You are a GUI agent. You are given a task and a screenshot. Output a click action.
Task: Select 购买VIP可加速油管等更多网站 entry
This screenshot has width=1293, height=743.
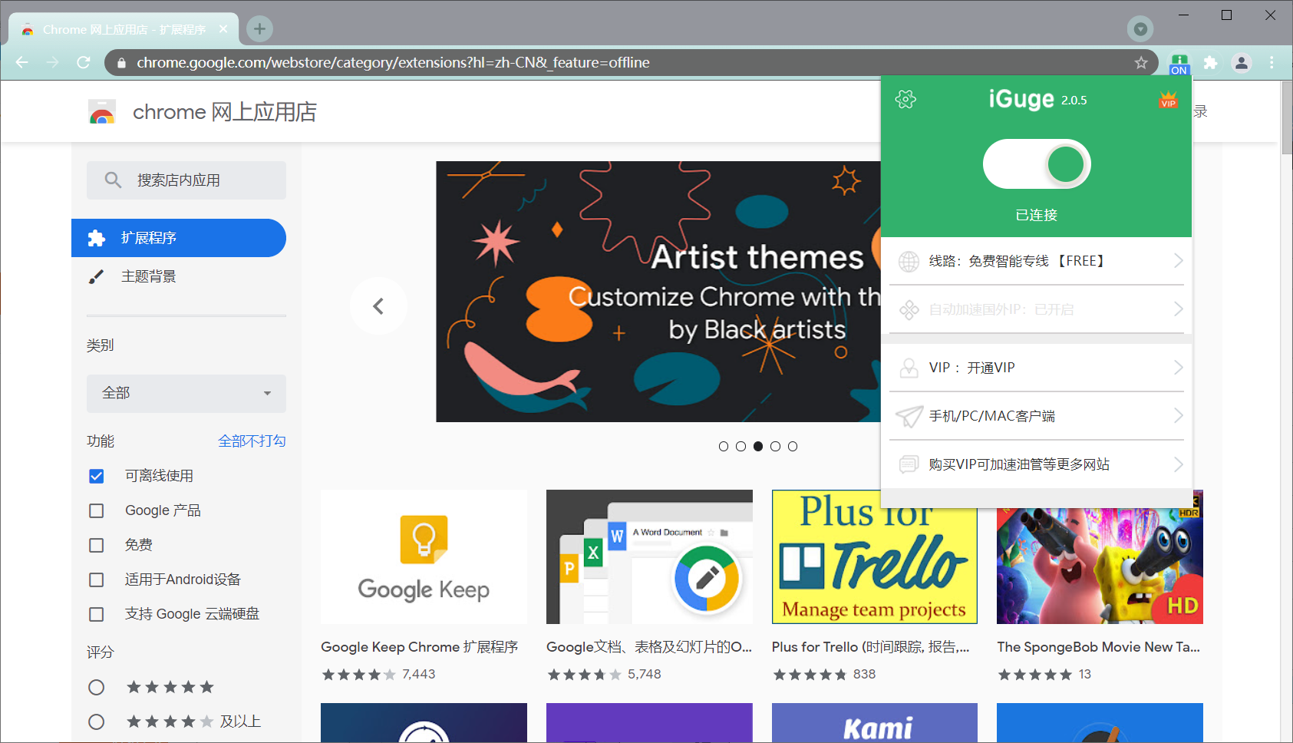1037,464
